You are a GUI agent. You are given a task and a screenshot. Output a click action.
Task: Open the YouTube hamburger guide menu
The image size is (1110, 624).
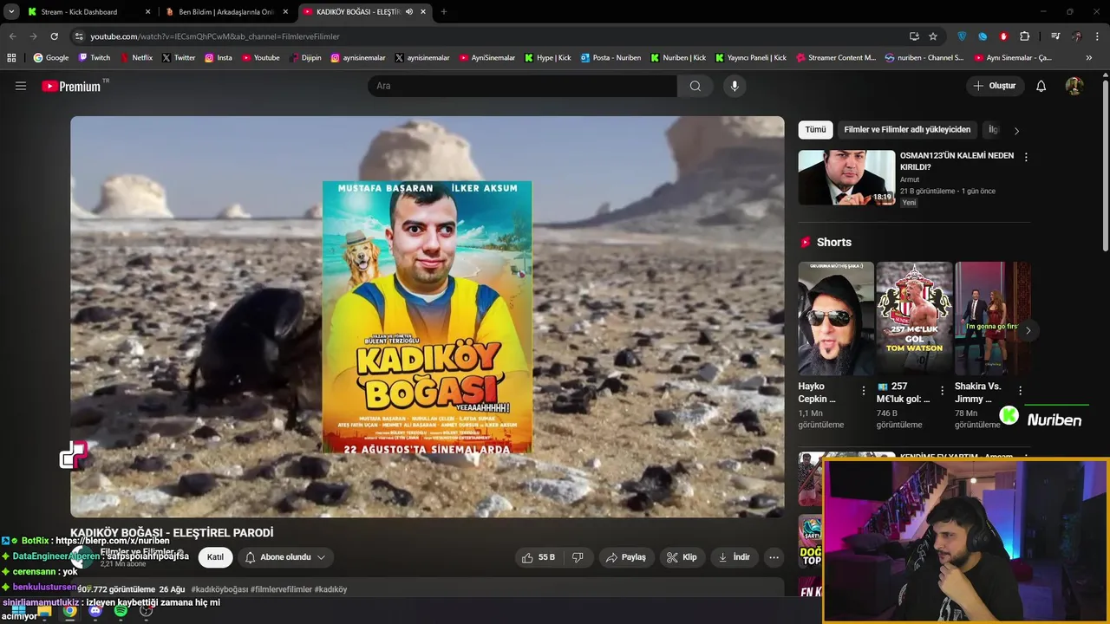21,86
